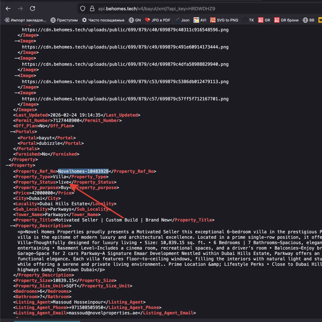
Task: Click the title Motivated Seller Custom Build
Action: (113, 220)
